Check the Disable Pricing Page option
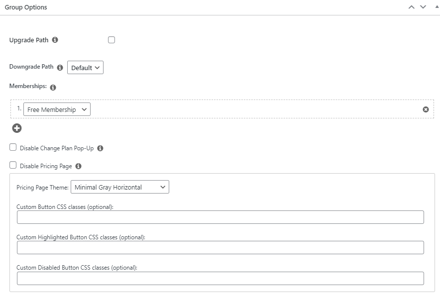 [x=13, y=166]
